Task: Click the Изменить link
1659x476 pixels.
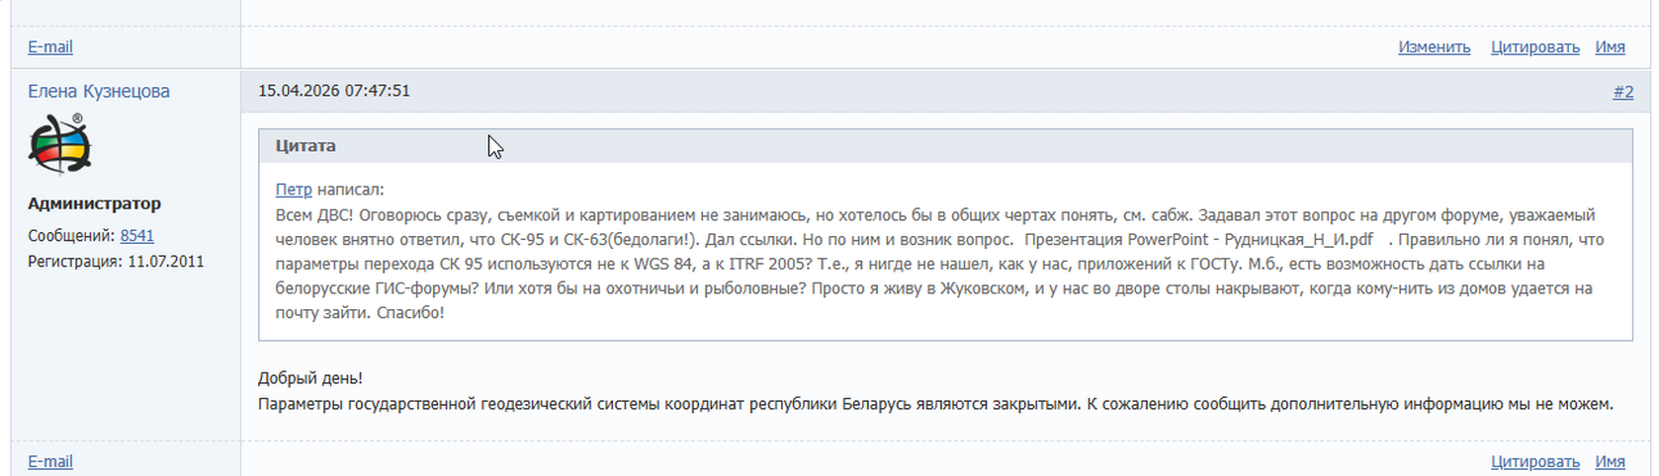Action: coord(1434,46)
